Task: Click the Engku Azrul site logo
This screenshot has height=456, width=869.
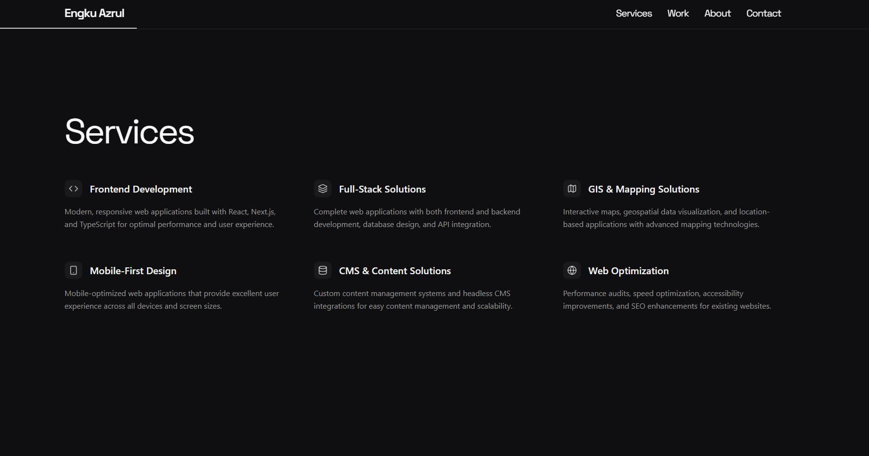Action: coord(94,14)
